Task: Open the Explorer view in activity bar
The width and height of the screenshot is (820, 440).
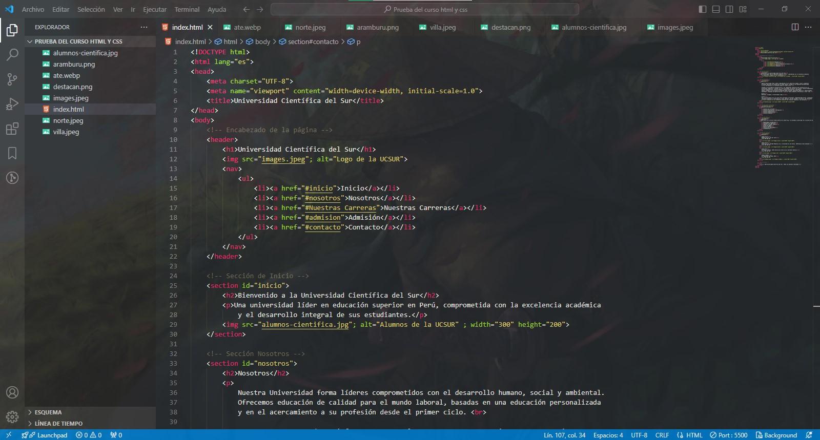Action: click(12, 30)
